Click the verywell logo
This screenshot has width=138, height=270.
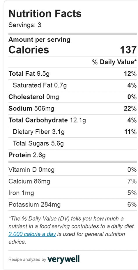63,259
